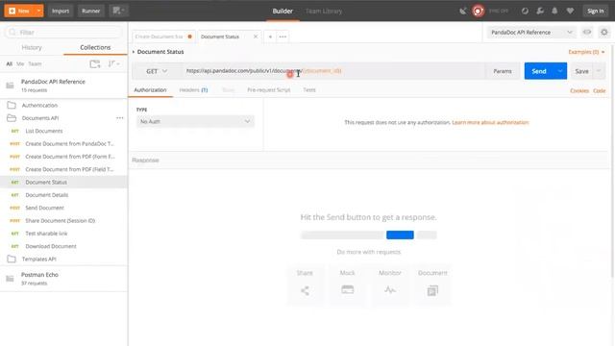
Task: Collapse the Documents API folder
Action: pos(40,118)
